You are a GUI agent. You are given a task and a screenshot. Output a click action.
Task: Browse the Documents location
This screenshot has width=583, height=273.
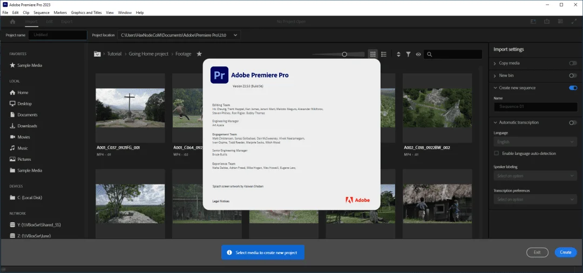point(23,115)
